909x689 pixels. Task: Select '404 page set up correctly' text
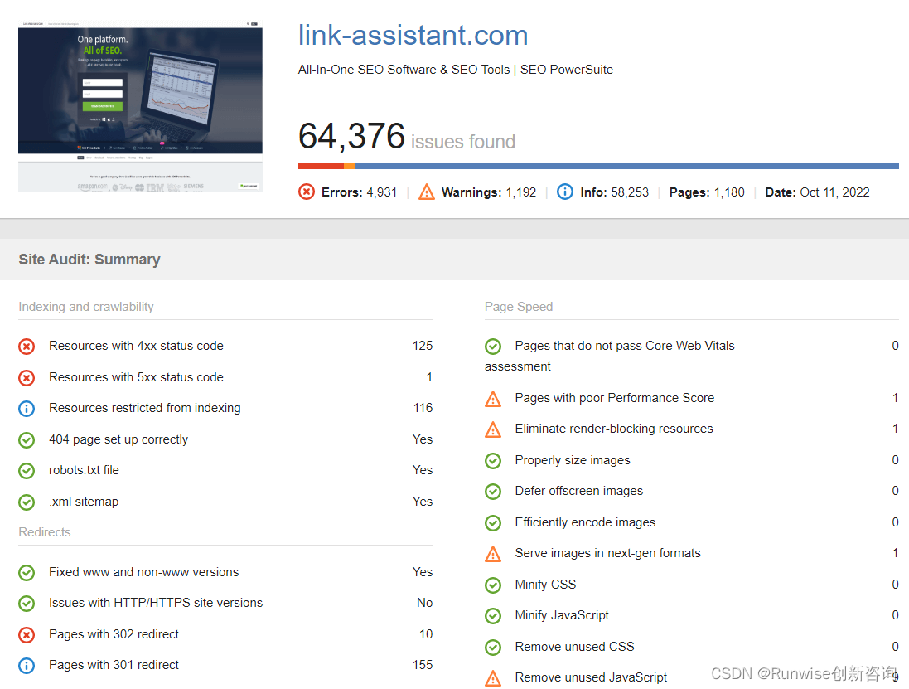[118, 439]
